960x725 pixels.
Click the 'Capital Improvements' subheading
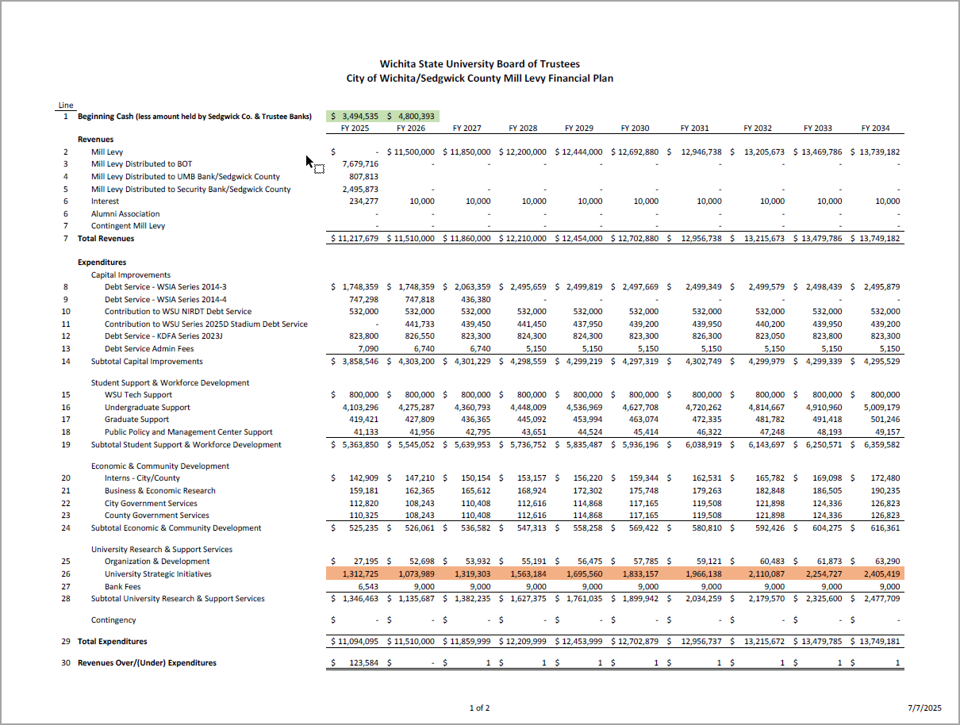point(131,274)
